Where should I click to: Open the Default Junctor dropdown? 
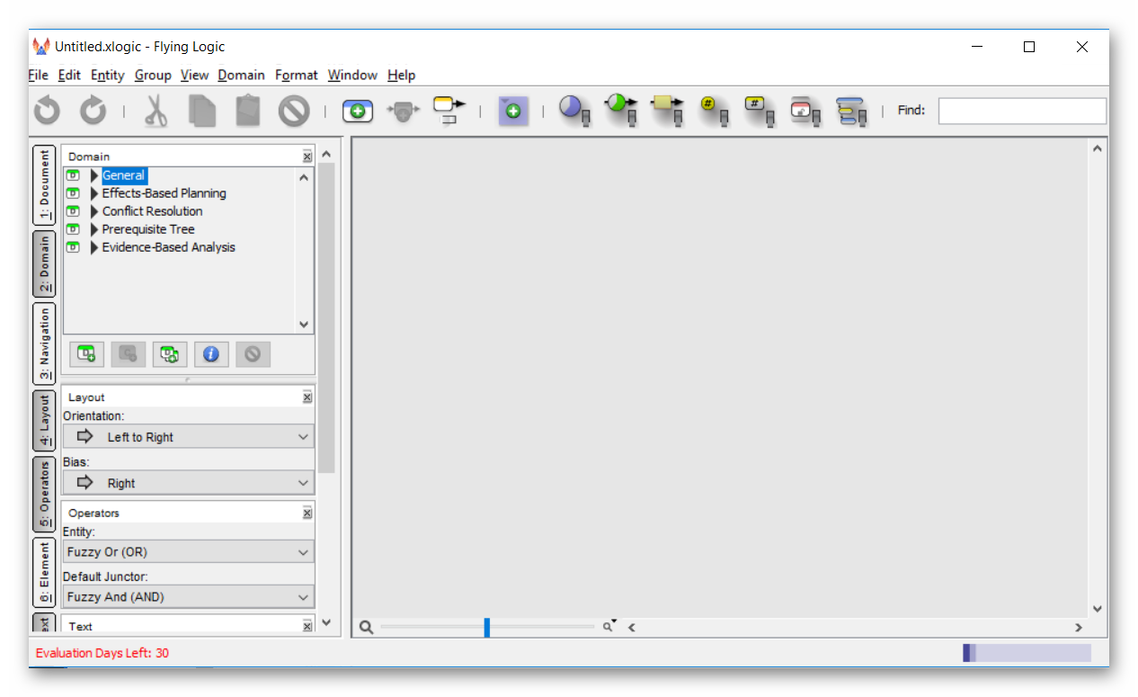click(x=188, y=597)
